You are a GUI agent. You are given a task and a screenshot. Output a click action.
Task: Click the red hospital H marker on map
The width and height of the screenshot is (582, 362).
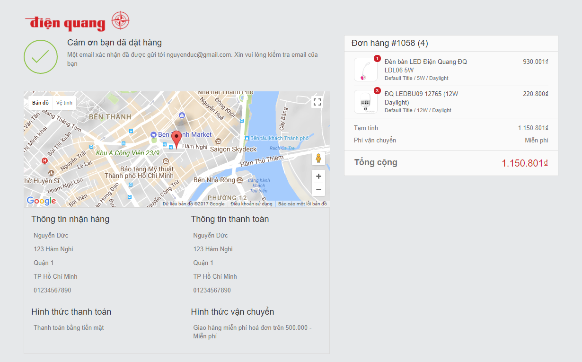[x=45, y=160]
